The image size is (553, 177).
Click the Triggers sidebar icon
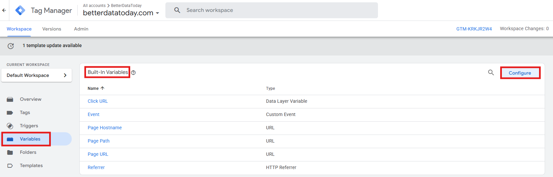(x=10, y=126)
